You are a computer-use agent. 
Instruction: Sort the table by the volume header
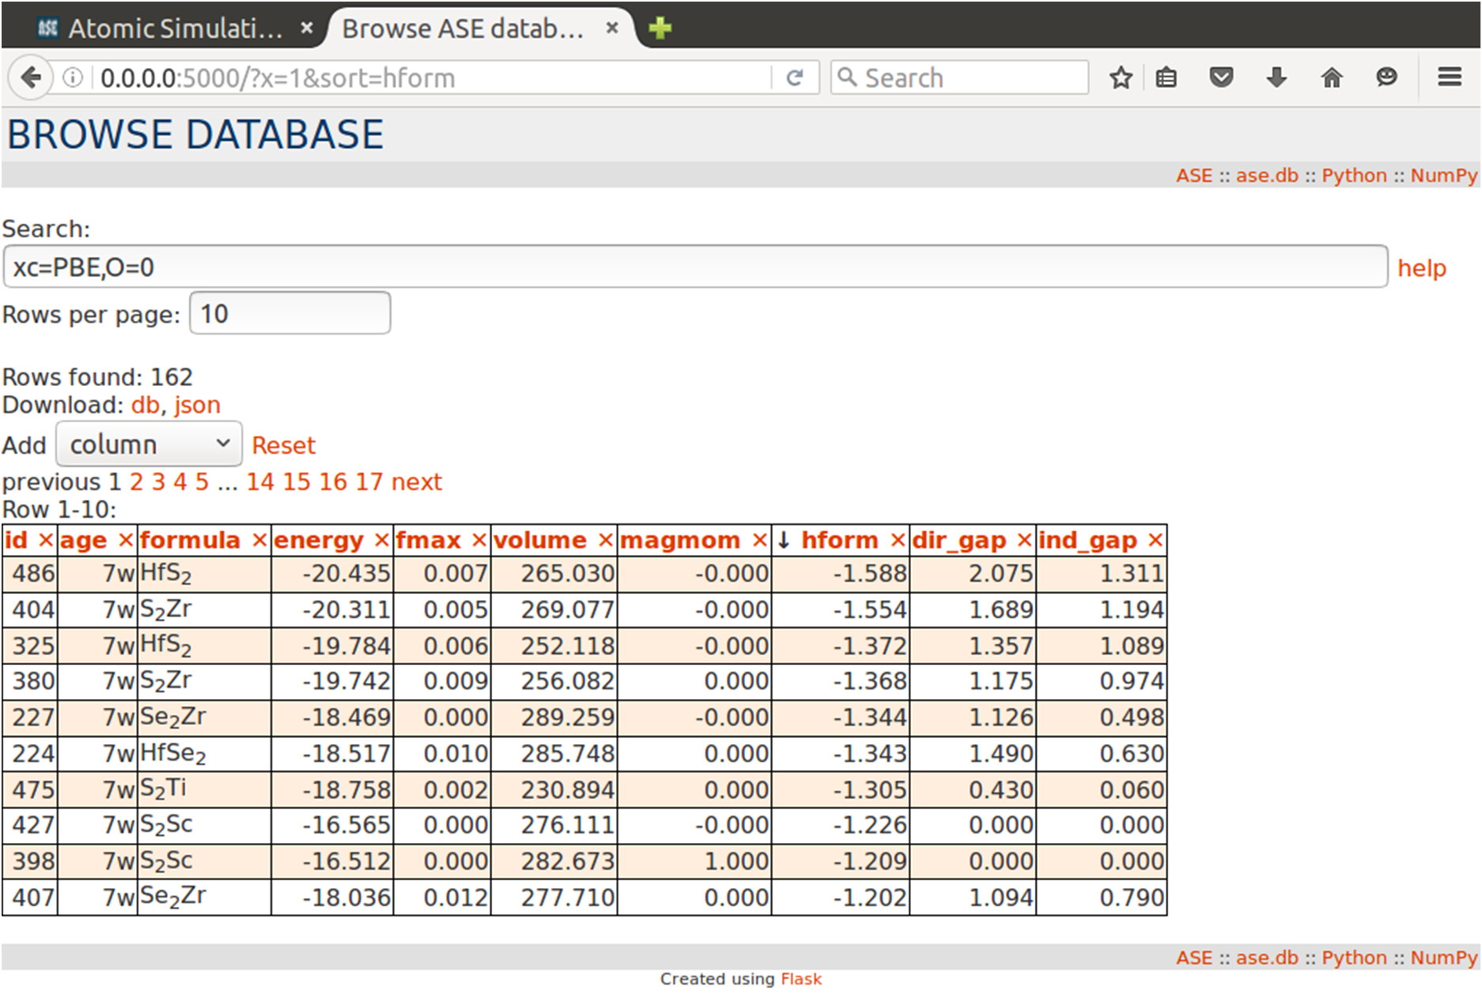point(539,540)
